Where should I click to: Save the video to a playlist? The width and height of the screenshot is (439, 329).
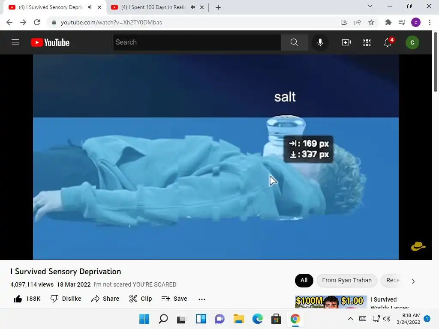pyautogui.click(x=174, y=299)
